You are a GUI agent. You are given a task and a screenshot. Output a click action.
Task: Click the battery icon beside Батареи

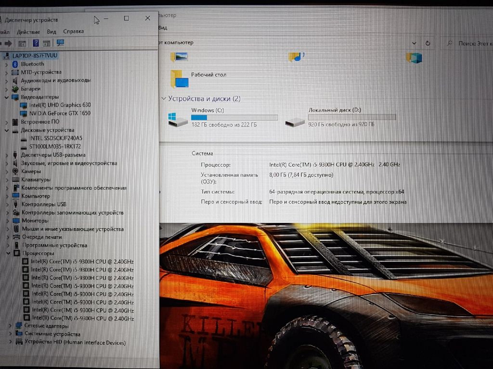pyautogui.click(x=15, y=89)
